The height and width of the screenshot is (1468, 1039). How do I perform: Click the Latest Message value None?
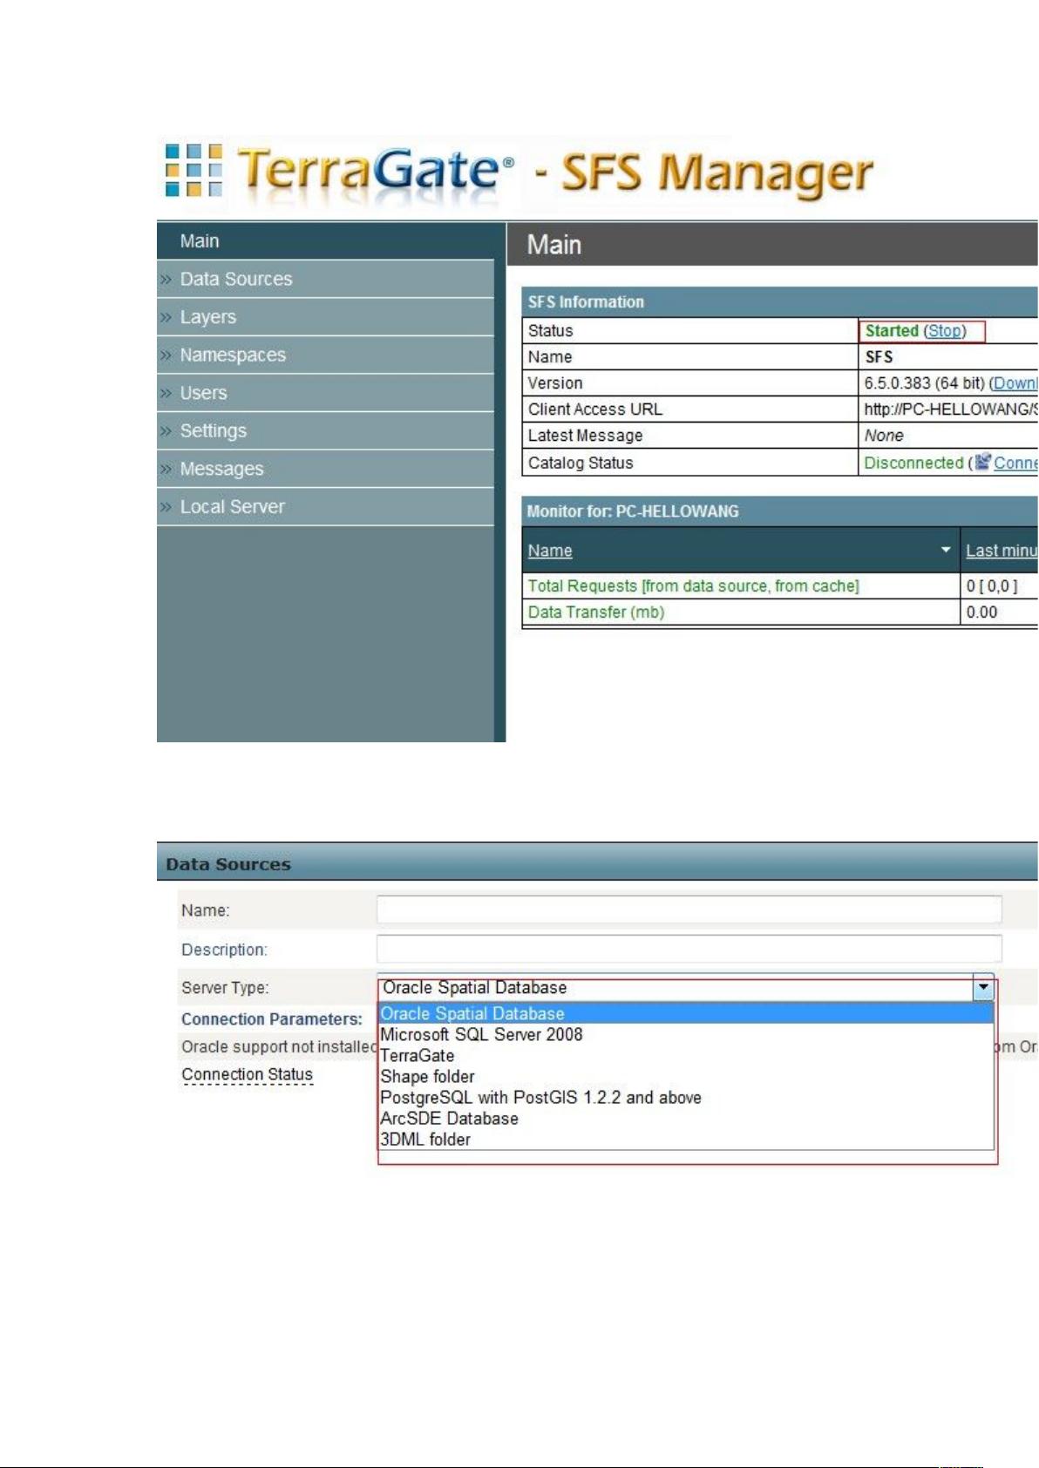[x=884, y=436]
